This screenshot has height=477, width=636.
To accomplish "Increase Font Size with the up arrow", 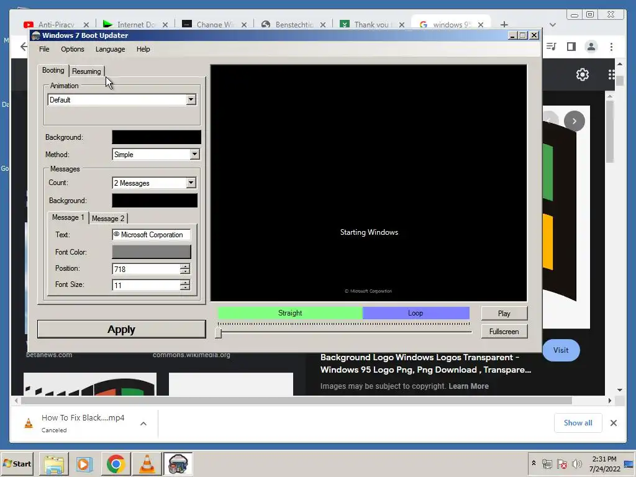I will (185, 283).
